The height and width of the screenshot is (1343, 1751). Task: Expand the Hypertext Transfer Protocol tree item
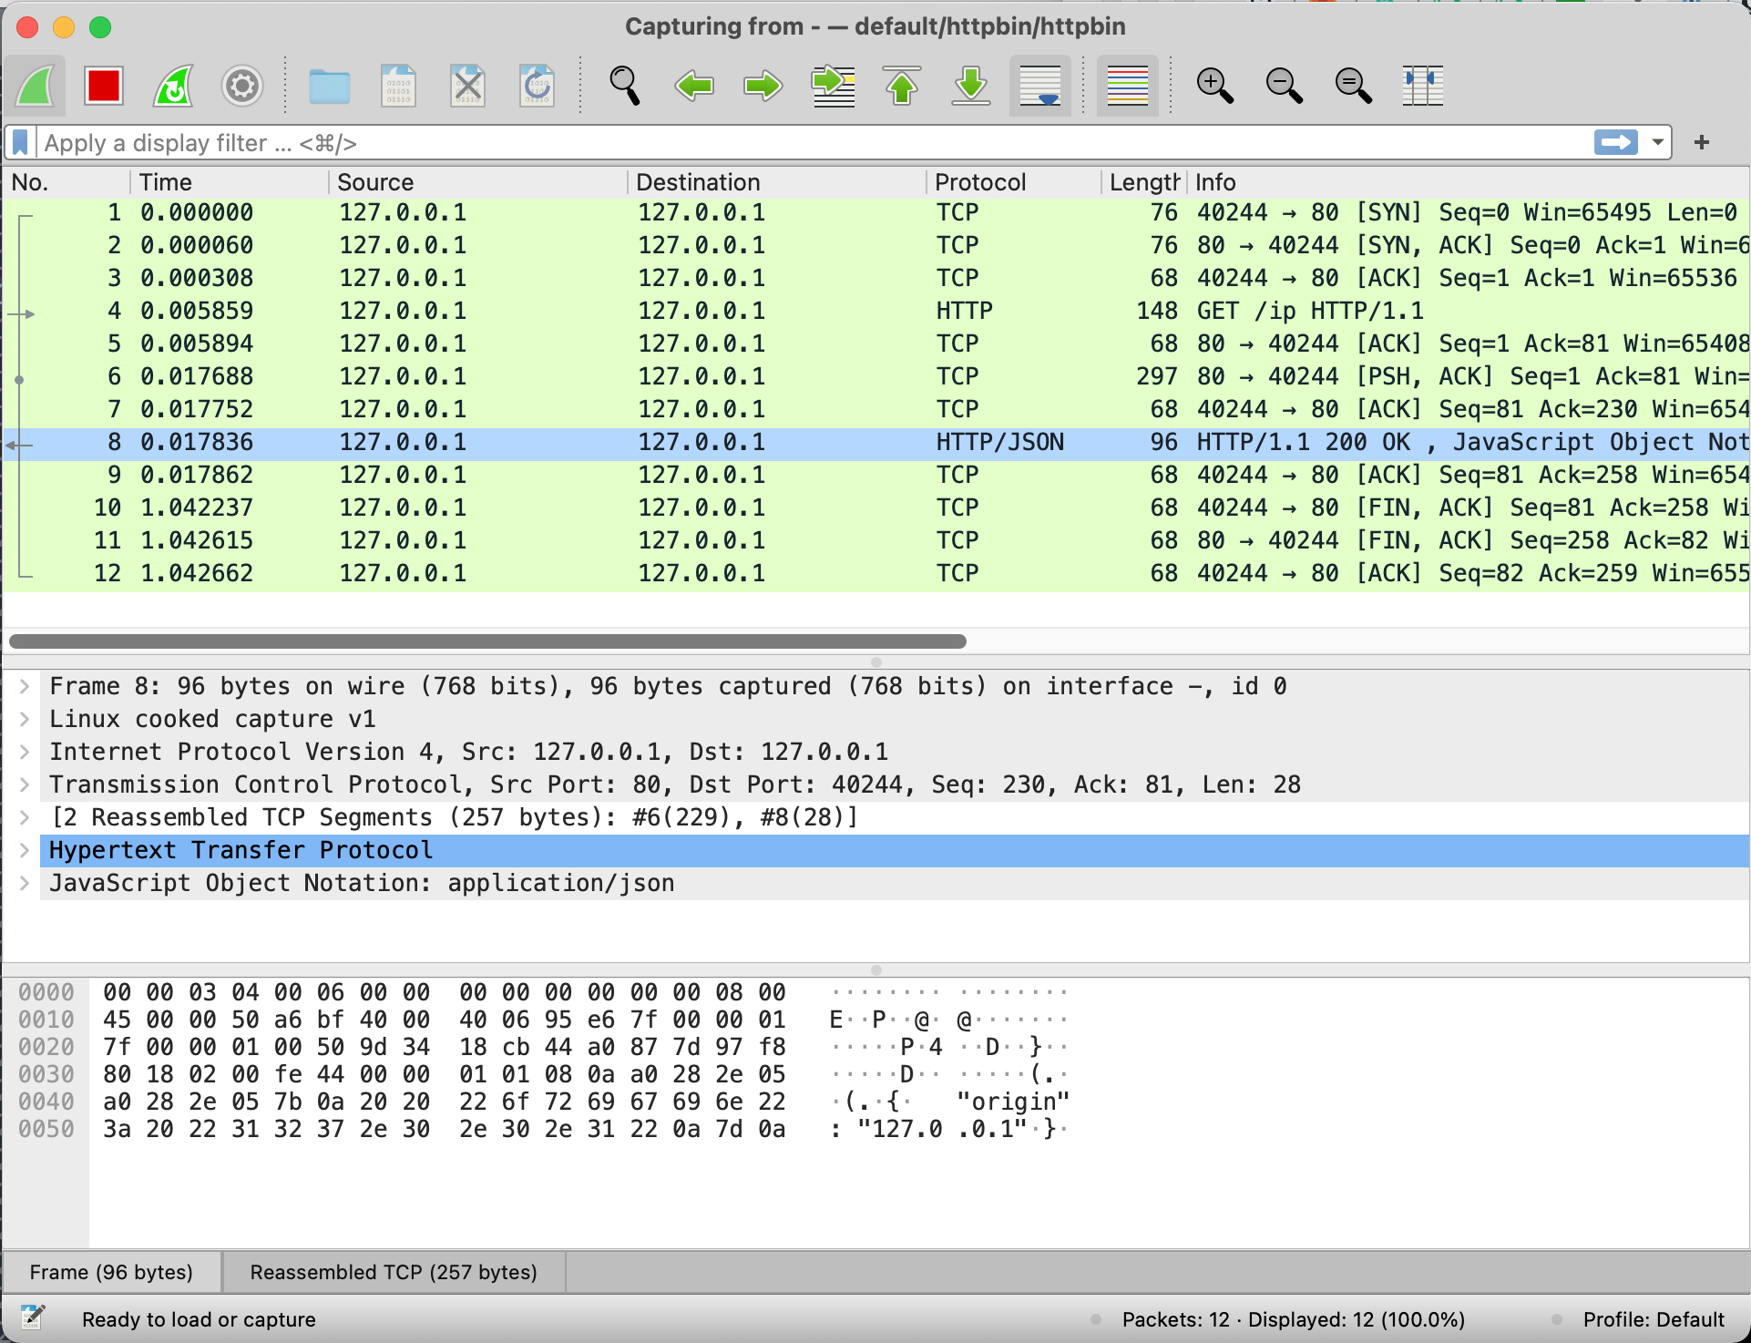click(x=25, y=850)
